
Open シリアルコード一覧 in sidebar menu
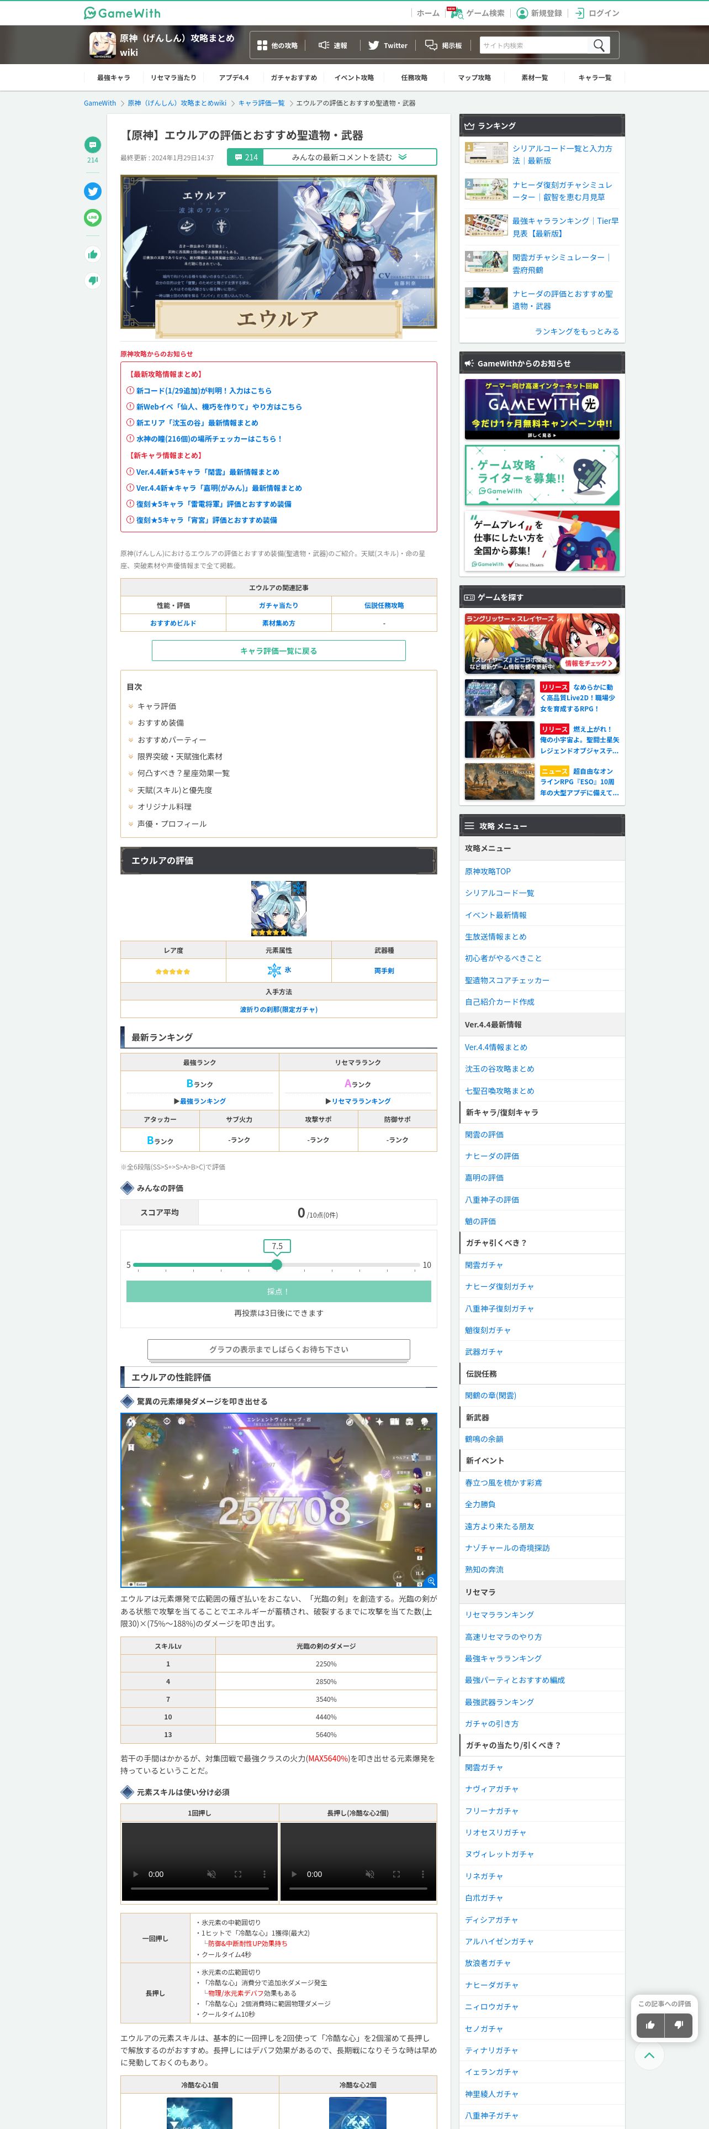[499, 893]
